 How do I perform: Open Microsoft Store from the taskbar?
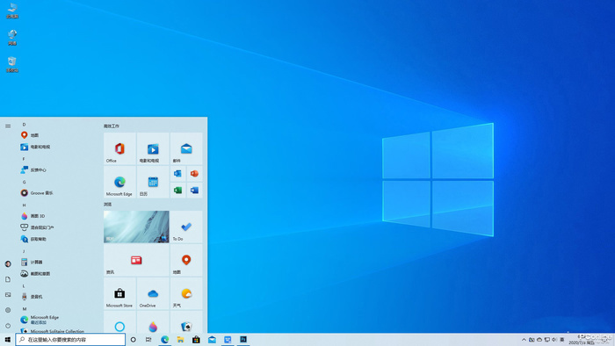click(x=196, y=339)
